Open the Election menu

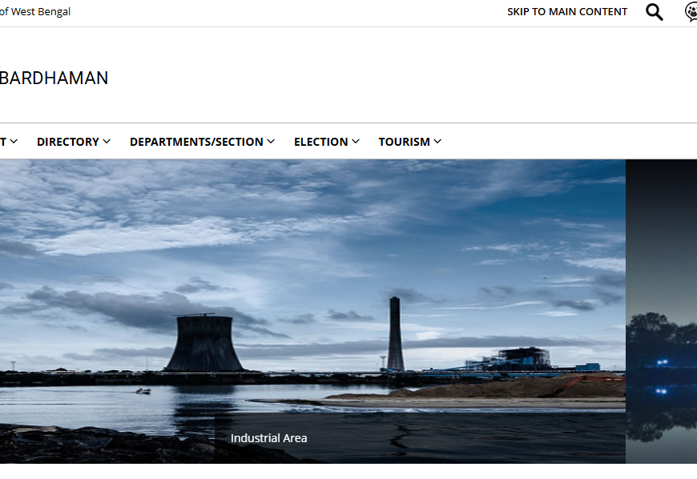point(320,142)
